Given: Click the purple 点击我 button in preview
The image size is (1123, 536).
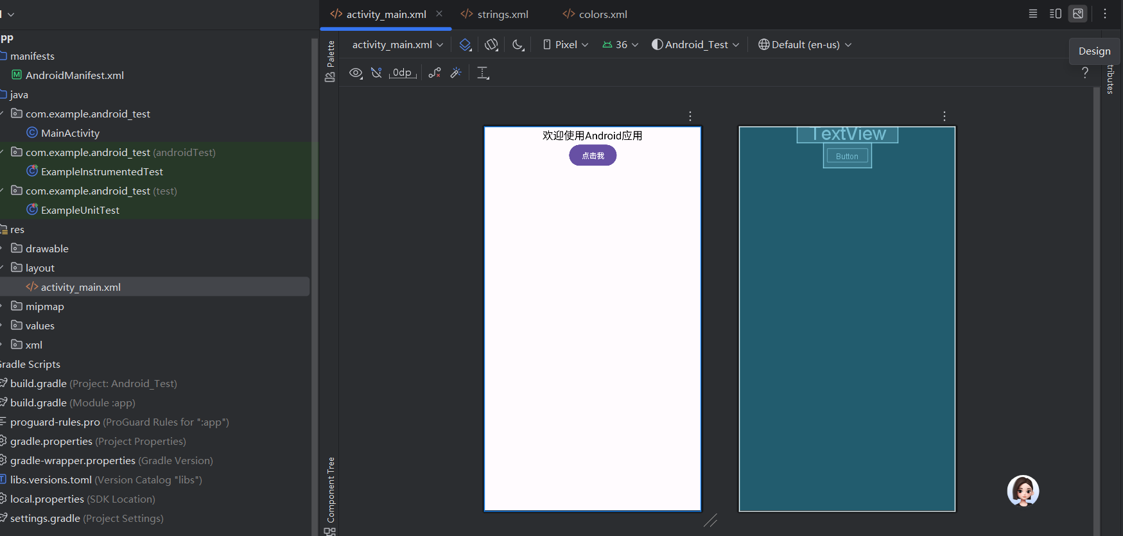Looking at the screenshot, I should click(593, 155).
